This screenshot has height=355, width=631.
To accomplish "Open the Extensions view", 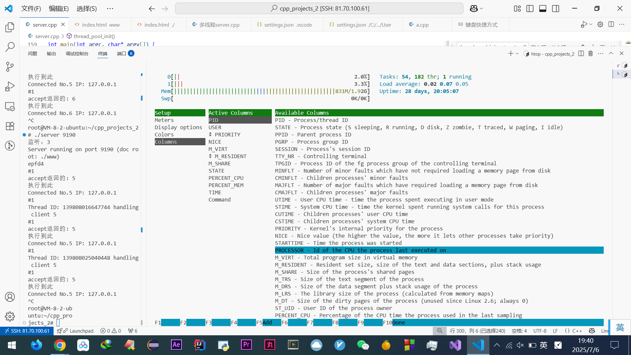I will [x=10, y=126].
